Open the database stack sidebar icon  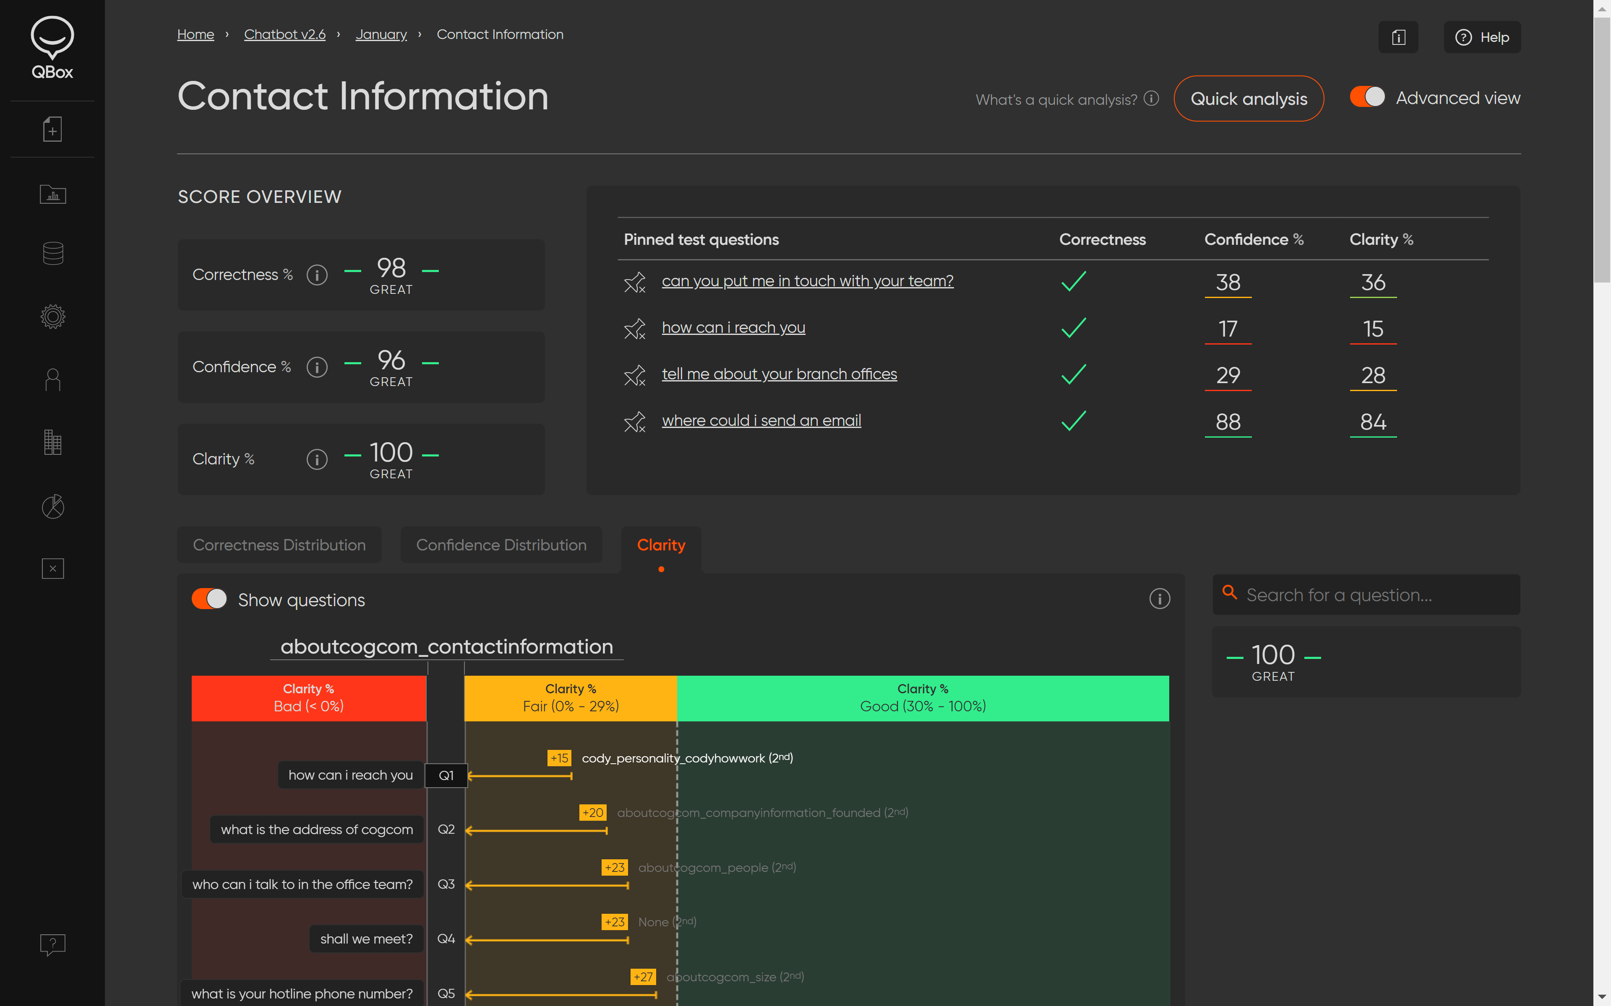(x=52, y=254)
